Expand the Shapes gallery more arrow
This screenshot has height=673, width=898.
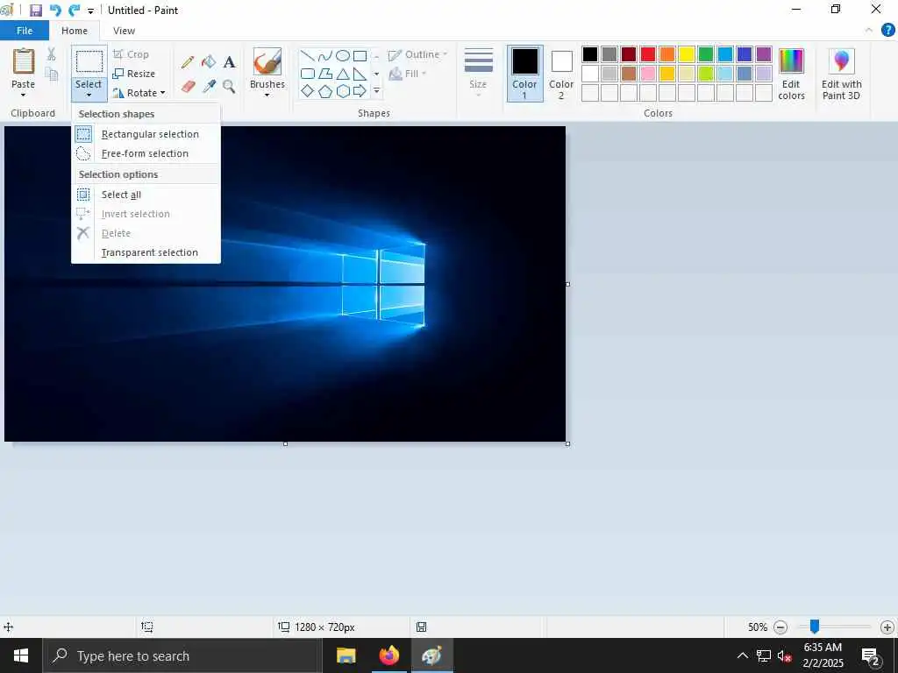pos(376,91)
